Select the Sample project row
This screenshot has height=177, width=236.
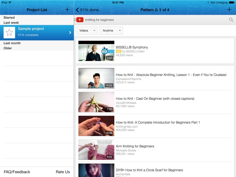click(x=37, y=33)
